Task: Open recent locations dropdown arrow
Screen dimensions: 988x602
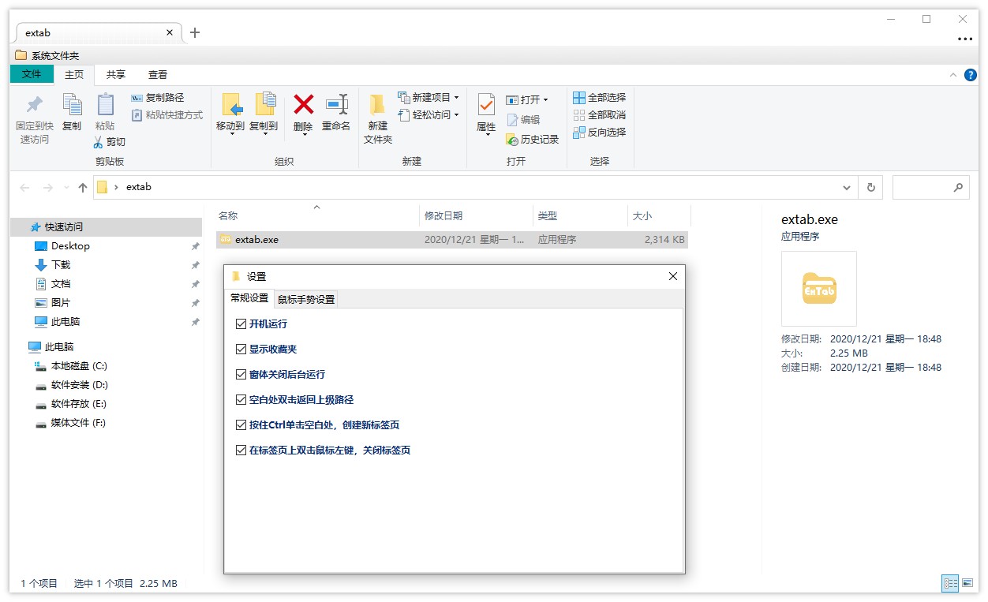Action: click(x=65, y=188)
